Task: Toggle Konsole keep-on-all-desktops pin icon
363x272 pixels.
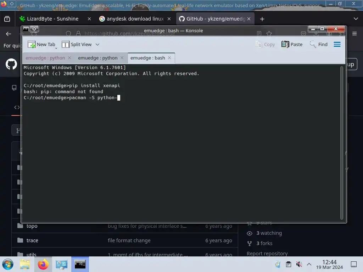Action: pyautogui.click(x=34, y=29)
